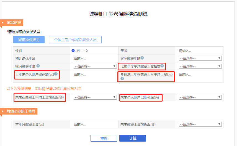Select the 男 radio button
Viewport: 237px width, 146px height.
click(73, 51)
